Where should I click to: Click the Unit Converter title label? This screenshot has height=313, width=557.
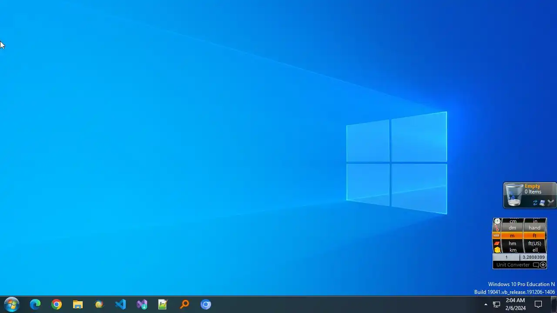pos(513,265)
